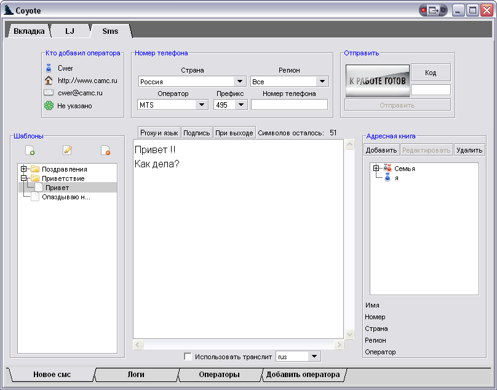Enable the Использовать транслит checkbox
497x390 pixels.
[x=188, y=356]
